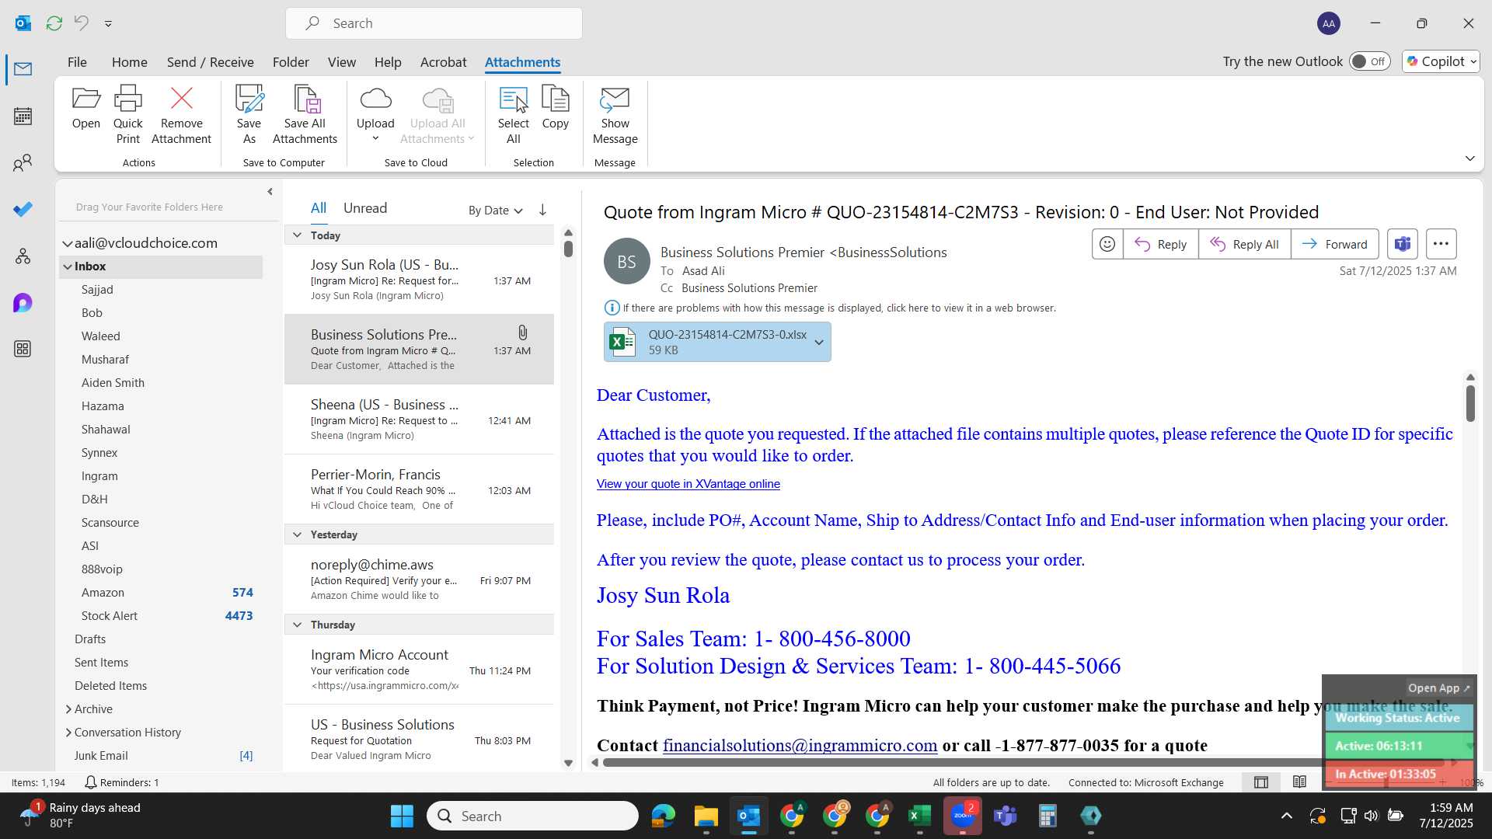The height and width of the screenshot is (839, 1492).
Task: Open the attachment dropdown arrow for QUO xlsx
Action: click(x=818, y=342)
